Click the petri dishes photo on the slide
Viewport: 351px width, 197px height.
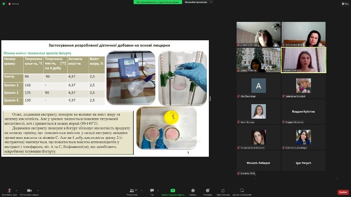point(167,128)
